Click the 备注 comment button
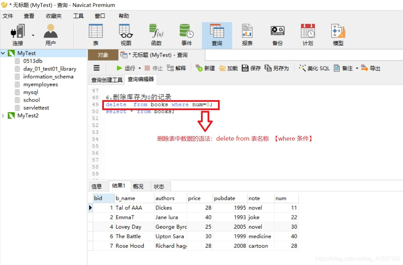 click(343, 68)
